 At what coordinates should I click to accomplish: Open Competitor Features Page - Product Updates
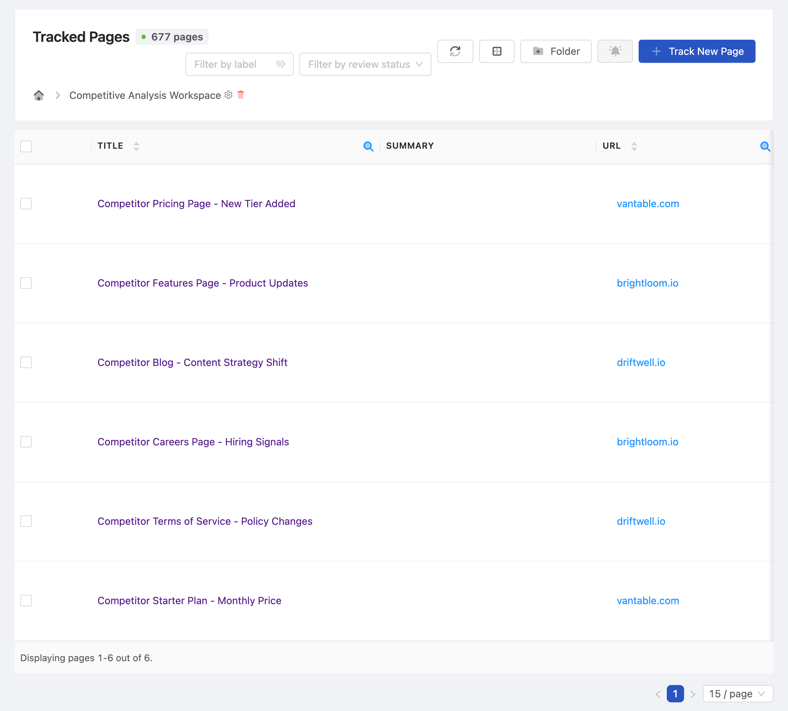[x=203, y=283]
